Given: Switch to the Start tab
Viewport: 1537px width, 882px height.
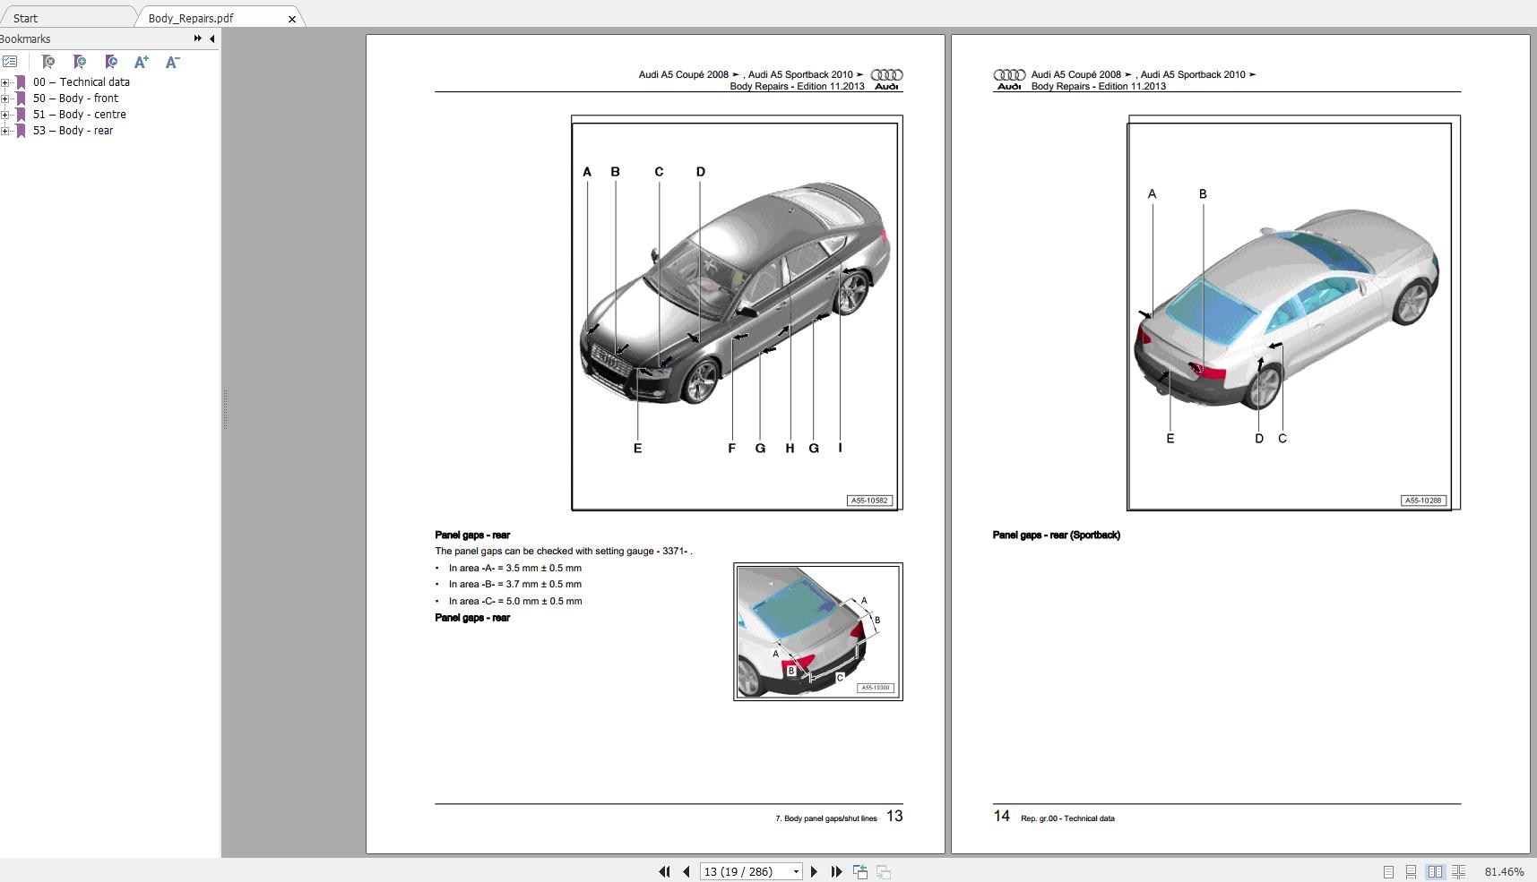Looking at the screenshot, I should (26, 18).
